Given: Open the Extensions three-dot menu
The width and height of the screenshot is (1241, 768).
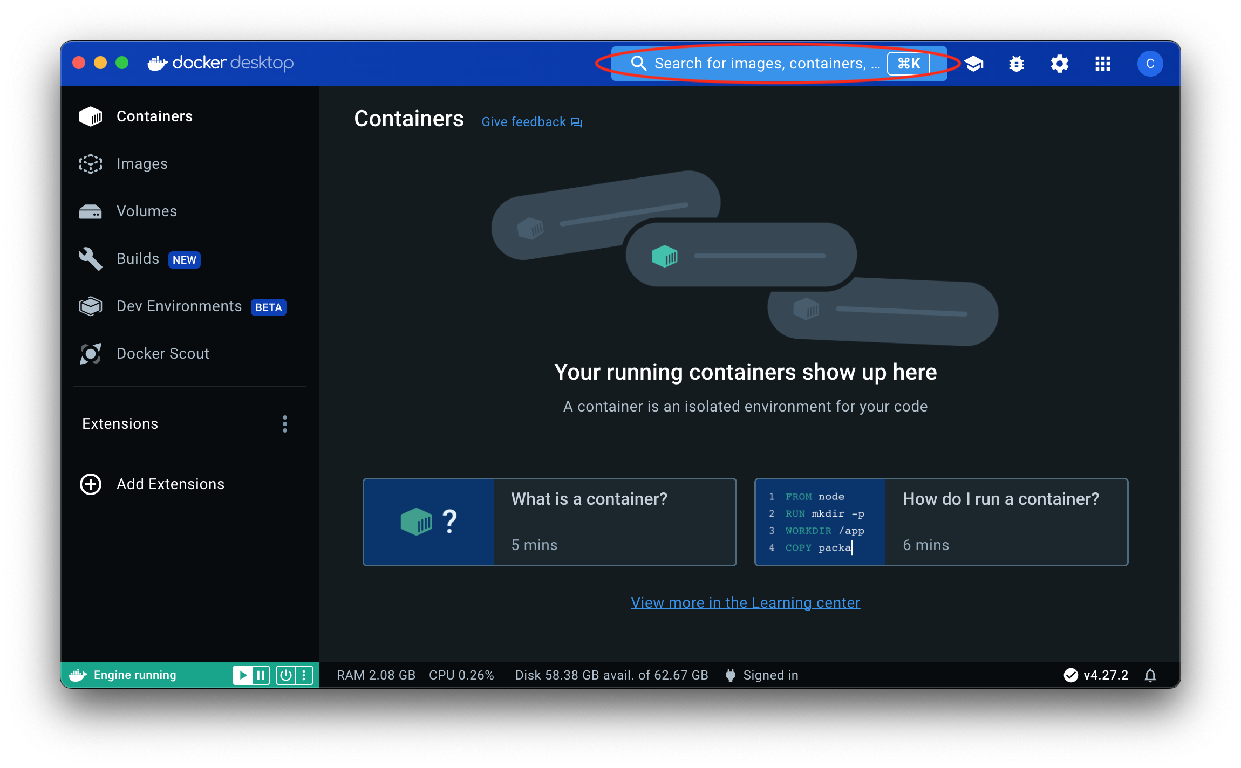Looking at the screenshot, I should [285, 424].
